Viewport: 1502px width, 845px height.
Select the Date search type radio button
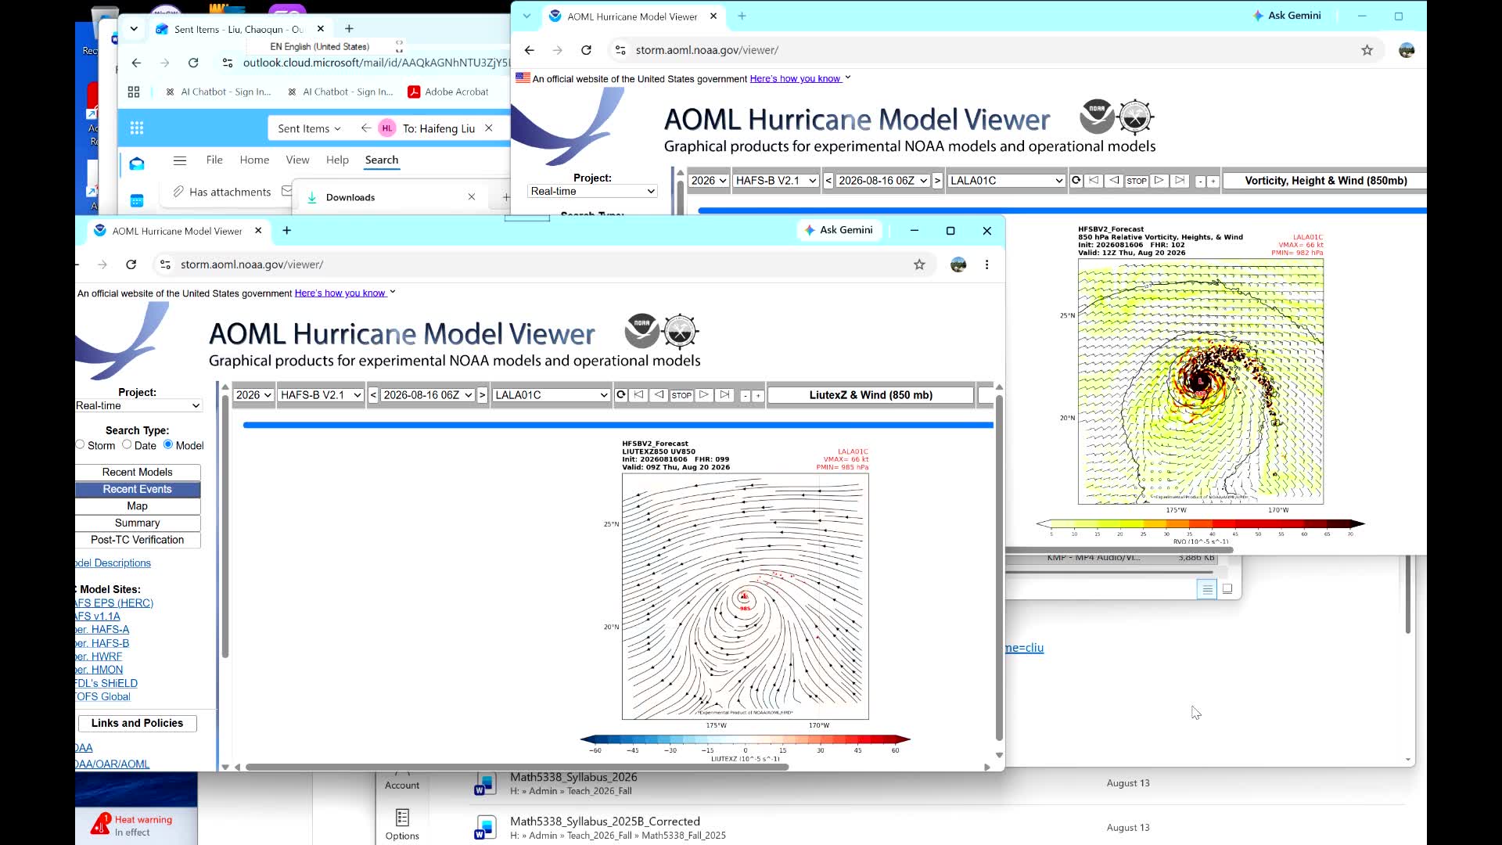[127, 444]
